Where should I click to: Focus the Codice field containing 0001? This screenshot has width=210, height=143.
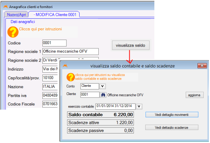coord(55,43)
